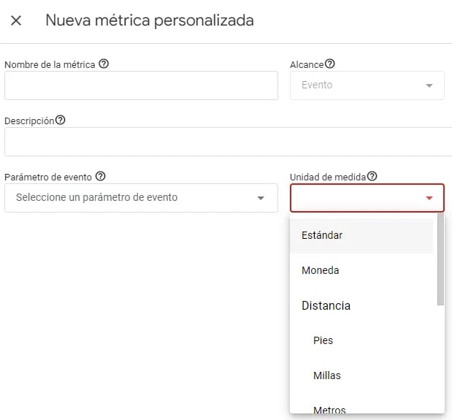Open help icon next to Alcance
The image size is (452, 420).
pyautogui.click(x=330, y=64)
